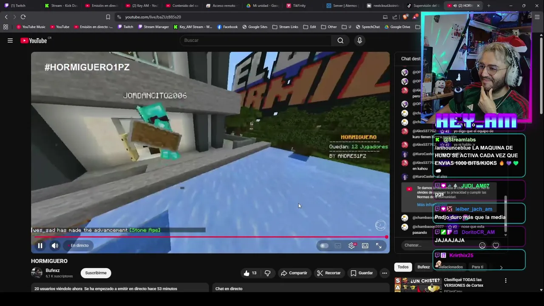The width and height of the screenshot is (544, 306).
Task: Select the Para ti filter chip
Action: [x=477, y=267]
